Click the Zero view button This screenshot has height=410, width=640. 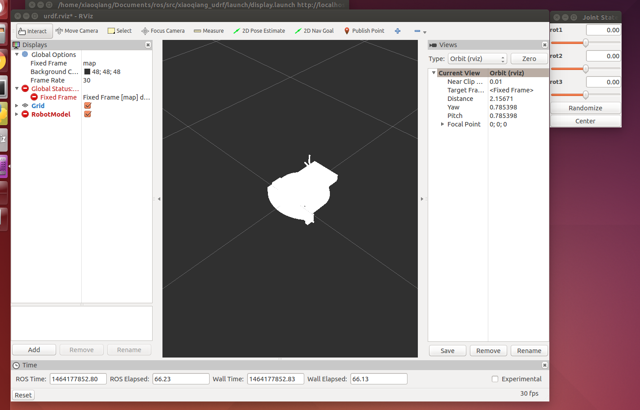(529, 59)
